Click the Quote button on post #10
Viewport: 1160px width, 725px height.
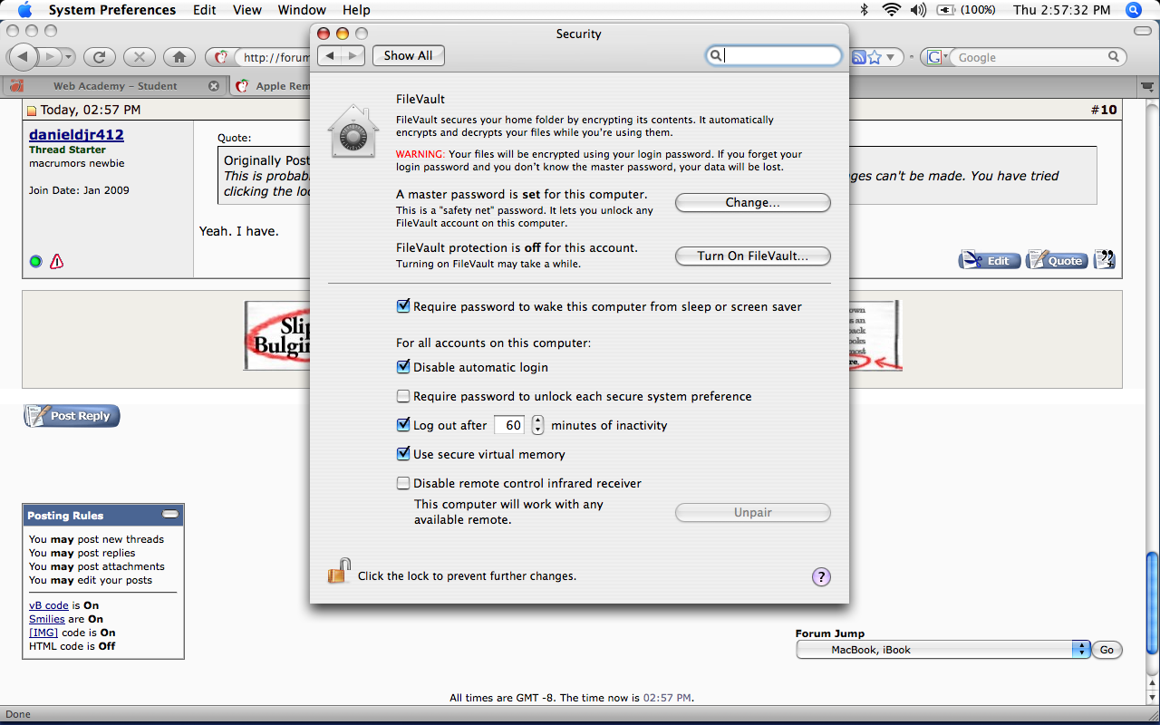[x=1057, y=261]
